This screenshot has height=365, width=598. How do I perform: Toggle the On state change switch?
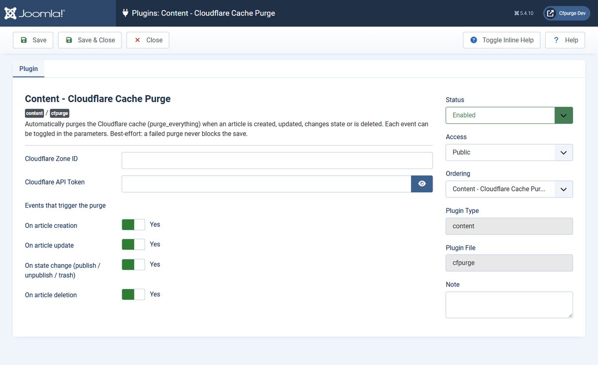pyautogui.click(x=133, y=264)
